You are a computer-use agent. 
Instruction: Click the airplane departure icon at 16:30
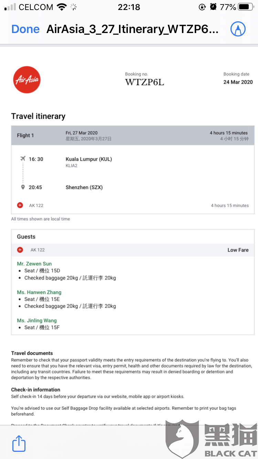[23, 159]
